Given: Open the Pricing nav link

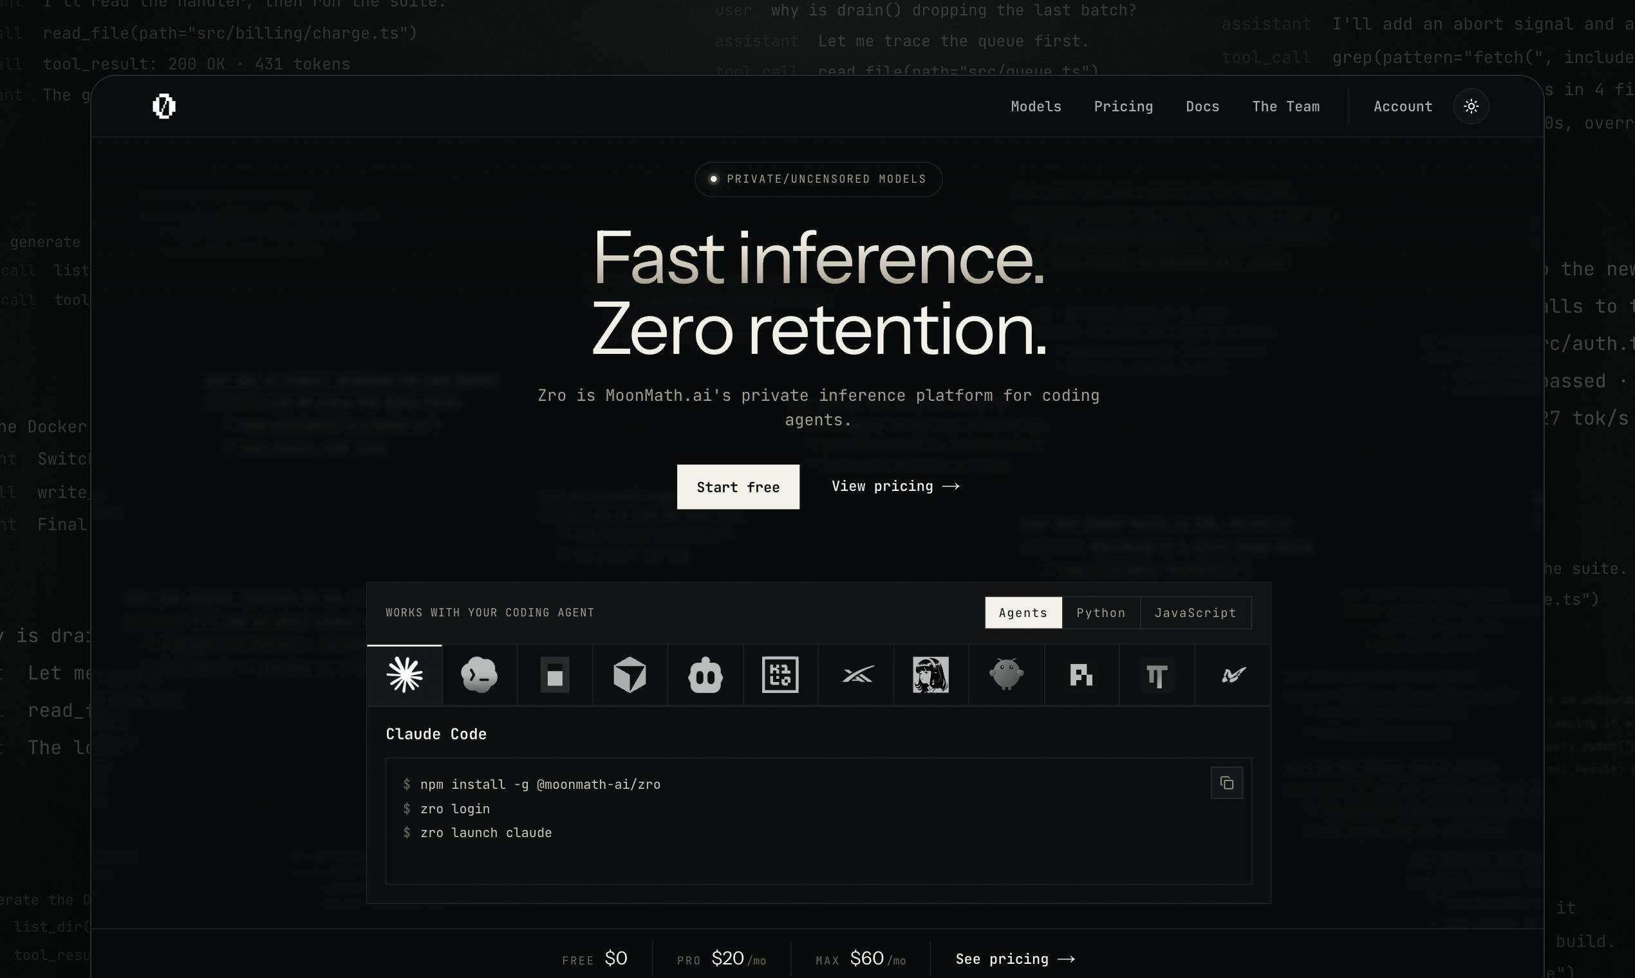Looking at the screenshot, I should [x=1123, y=107].
